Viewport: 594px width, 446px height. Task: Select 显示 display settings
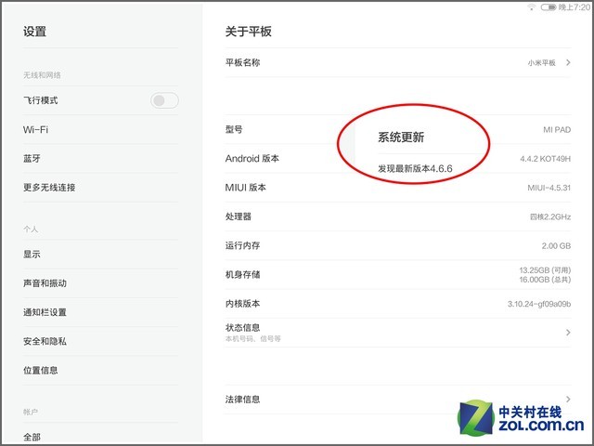32,254
